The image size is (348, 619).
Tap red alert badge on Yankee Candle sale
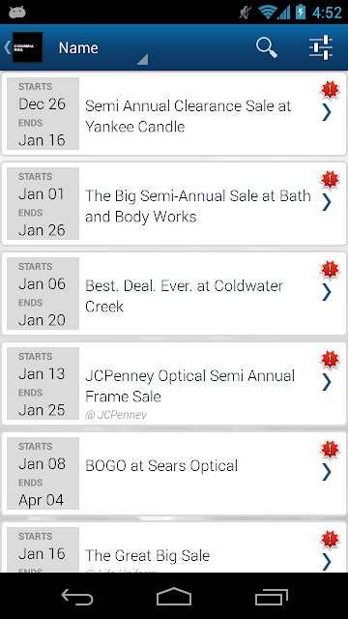(330, 90)
